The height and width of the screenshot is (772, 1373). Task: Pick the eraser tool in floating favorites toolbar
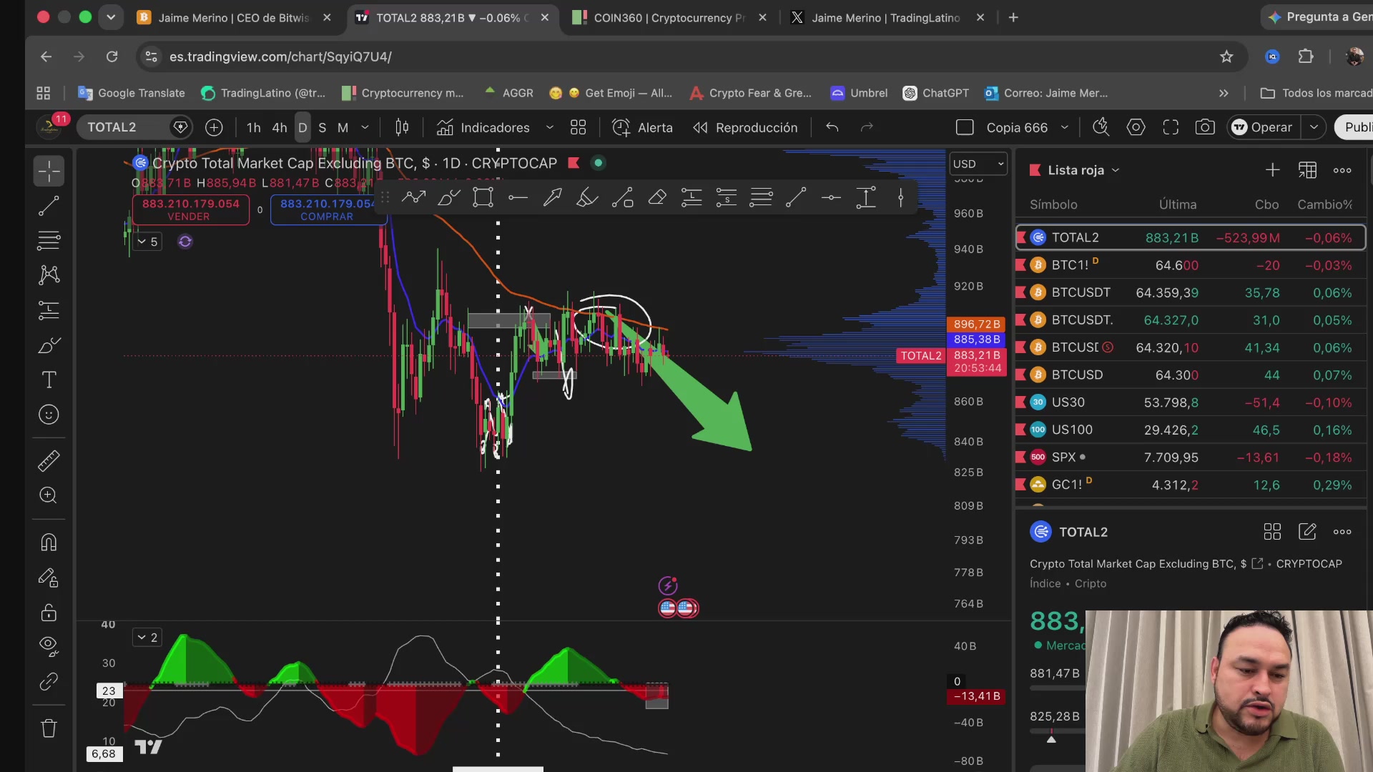[x=656, y=197]
